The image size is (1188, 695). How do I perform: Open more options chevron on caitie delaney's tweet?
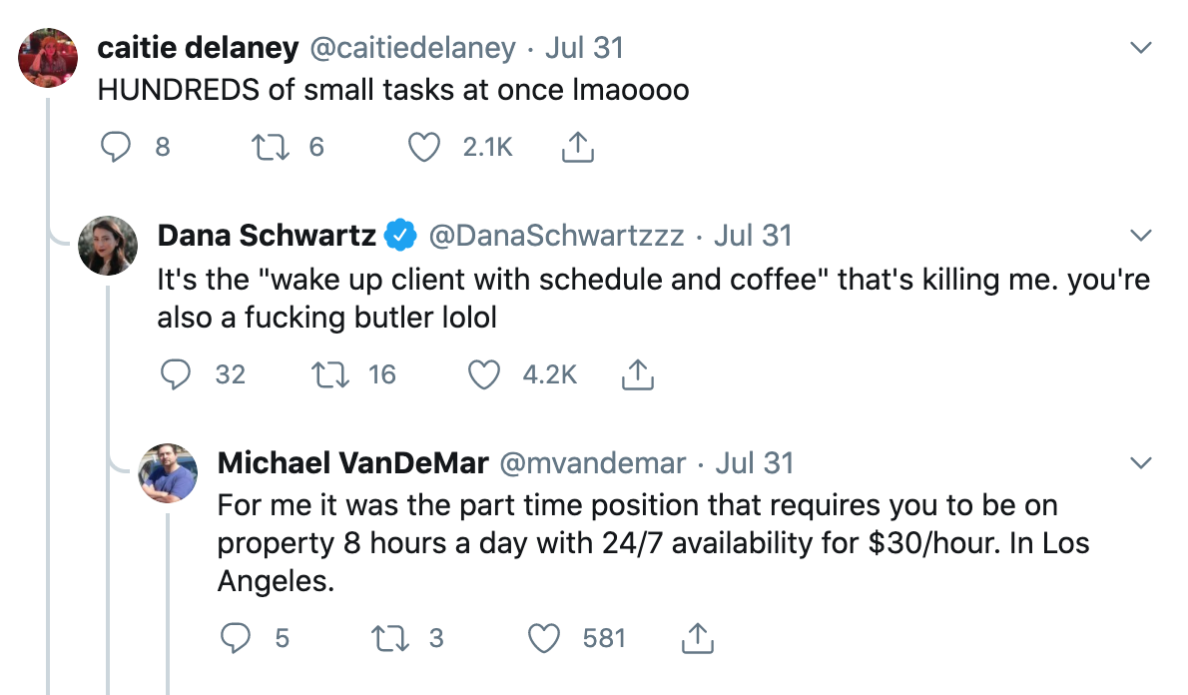tap(1140, 48)
